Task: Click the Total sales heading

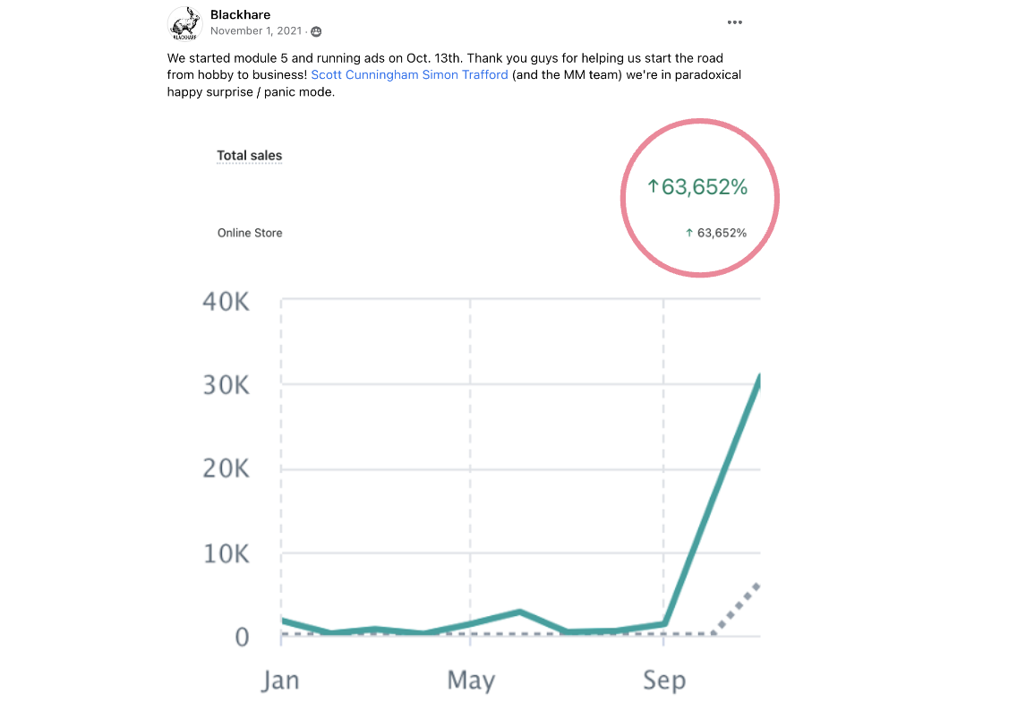Action: coord(249,156)
